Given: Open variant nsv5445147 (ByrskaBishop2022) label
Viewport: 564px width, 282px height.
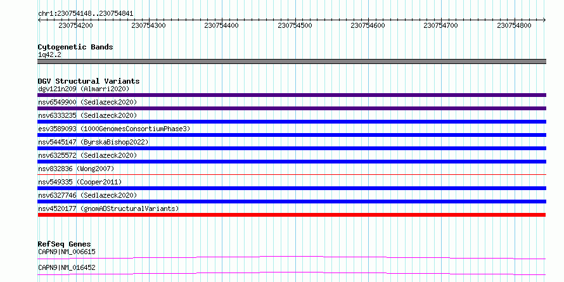Looking at the screenshot, I should tap(93, 142).
